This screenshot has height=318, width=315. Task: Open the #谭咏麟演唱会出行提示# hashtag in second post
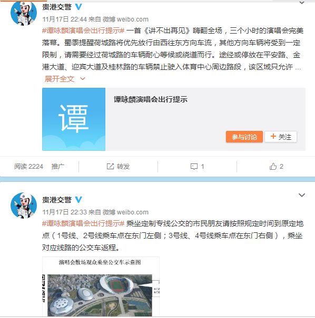83,223
